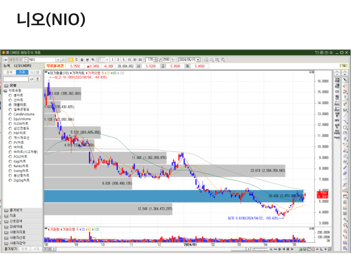Click the 30 minute interval button
The width and height of the screenshot is (351, 254).
click(x=134, y=60)
